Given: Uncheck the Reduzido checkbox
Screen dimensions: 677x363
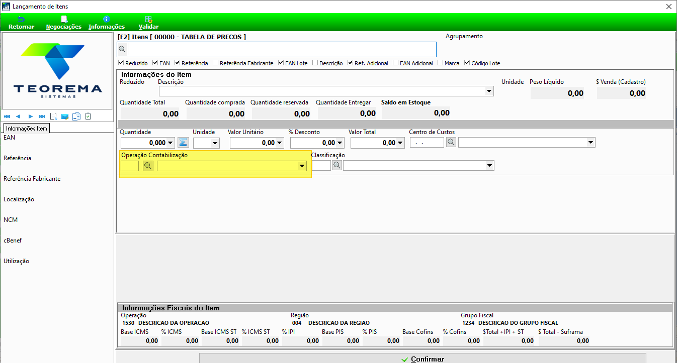Looking at the screenshot, I should [121, 63].
